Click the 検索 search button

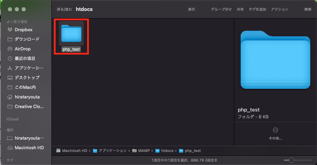[x=308, y=9]
